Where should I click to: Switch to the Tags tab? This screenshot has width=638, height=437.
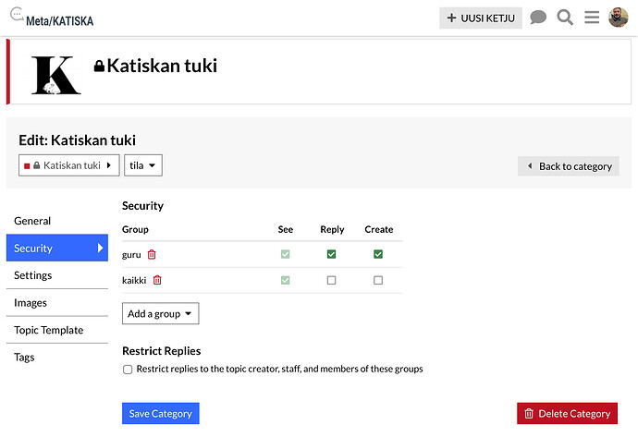coord(57,358)
